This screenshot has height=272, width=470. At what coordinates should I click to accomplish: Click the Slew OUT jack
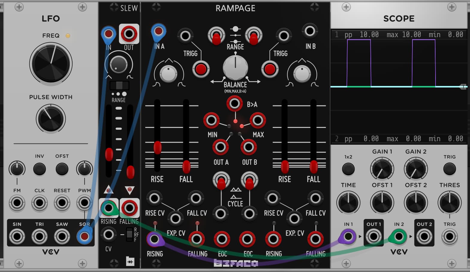tap(129, 34)
